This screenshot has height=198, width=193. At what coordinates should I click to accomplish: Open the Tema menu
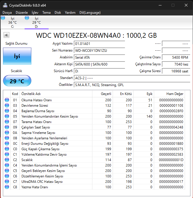(x=46, y=13)
